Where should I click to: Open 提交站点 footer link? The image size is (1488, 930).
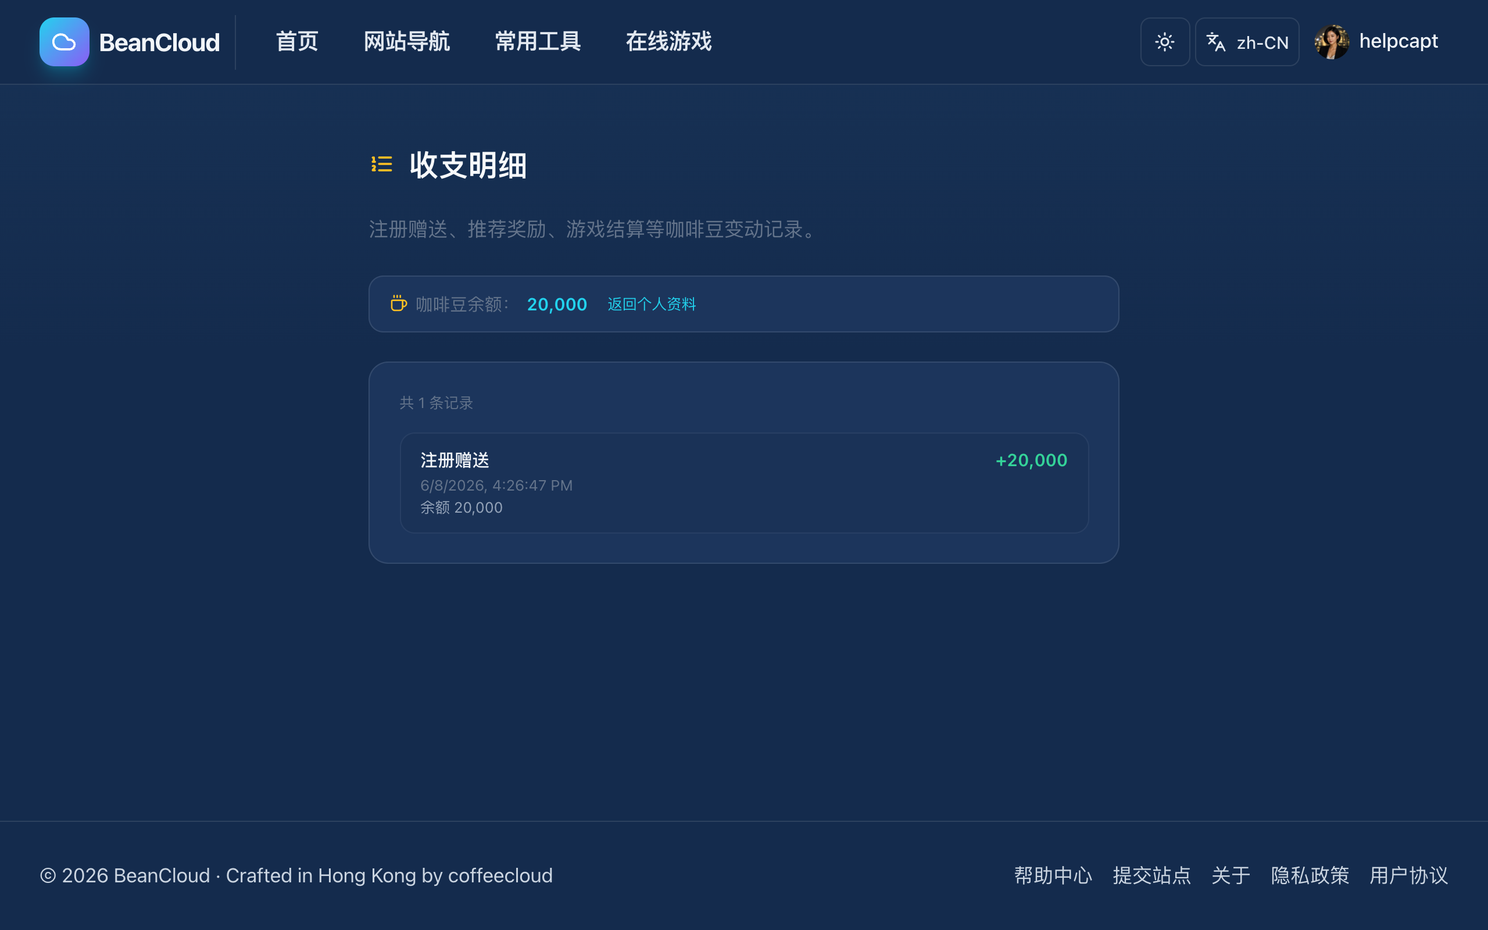tap(1151, 875)
